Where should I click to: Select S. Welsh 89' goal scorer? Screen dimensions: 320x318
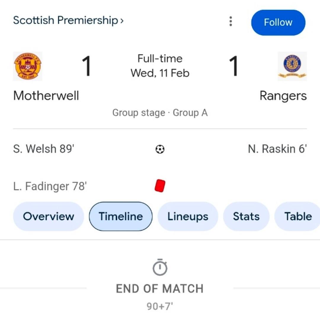(x=44, y=149)
